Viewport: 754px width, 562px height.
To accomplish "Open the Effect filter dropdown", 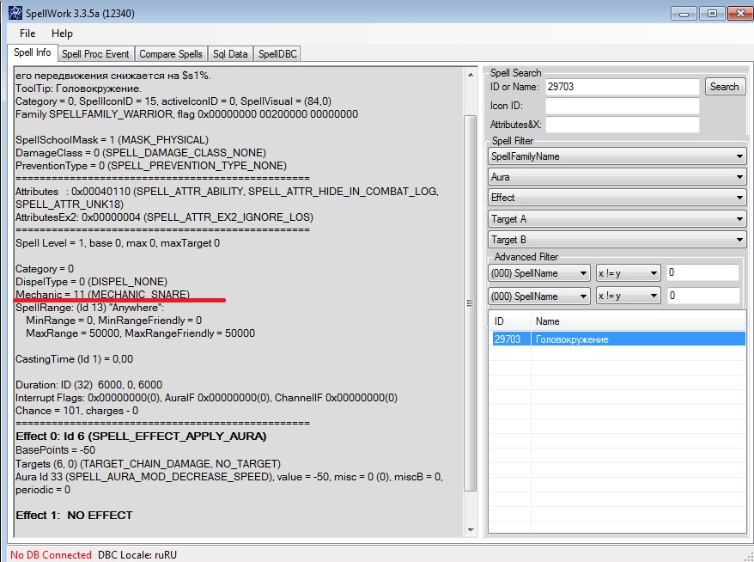I will [x=616, y=198].
